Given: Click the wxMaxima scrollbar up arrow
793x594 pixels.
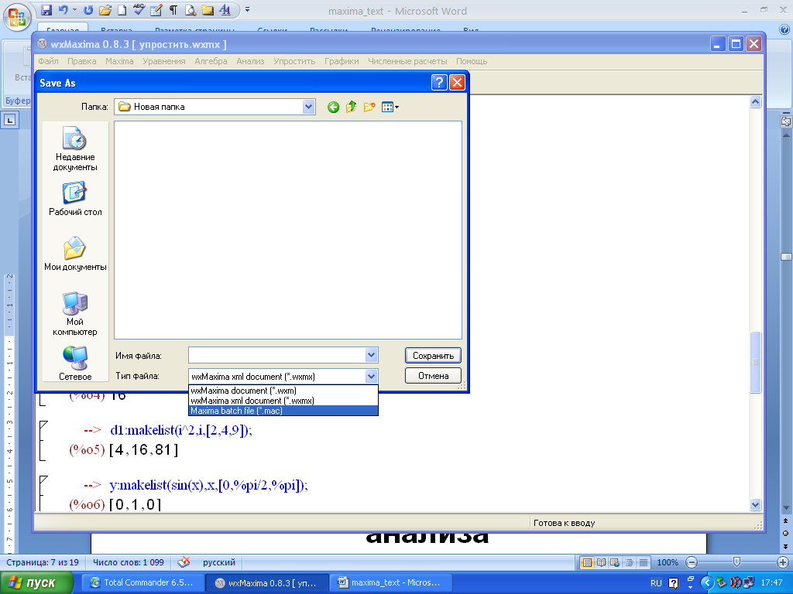Looking at the screenshot, I should pyautogui.click(x=755, y=102).
